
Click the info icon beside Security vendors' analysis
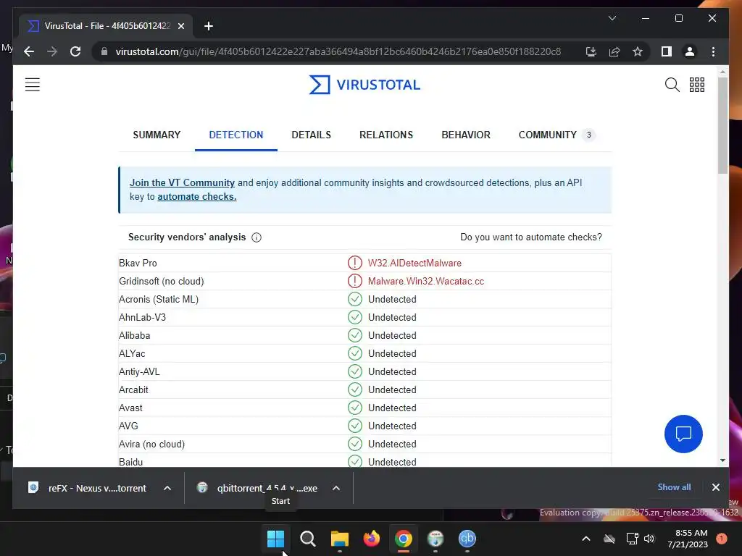pos(257,237)
